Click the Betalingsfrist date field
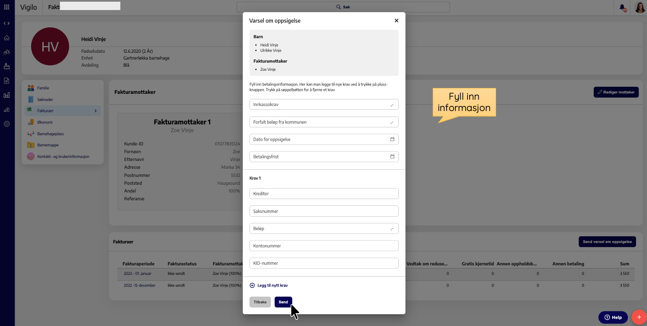Viewport: 647px width, 326px height. tap(324, 156)
